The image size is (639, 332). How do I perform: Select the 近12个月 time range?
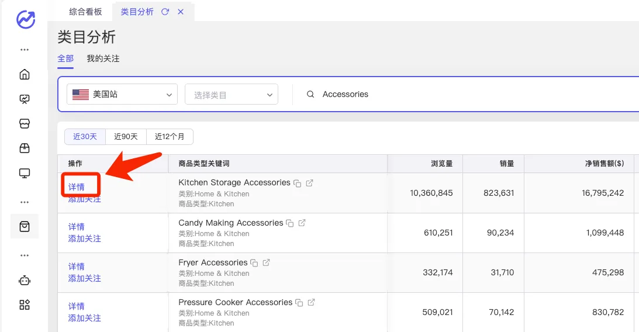[x=170, y=136]
